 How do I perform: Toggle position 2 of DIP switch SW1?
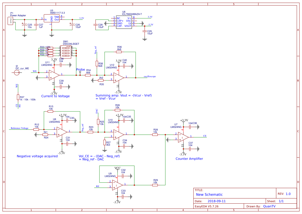point(66,50)
